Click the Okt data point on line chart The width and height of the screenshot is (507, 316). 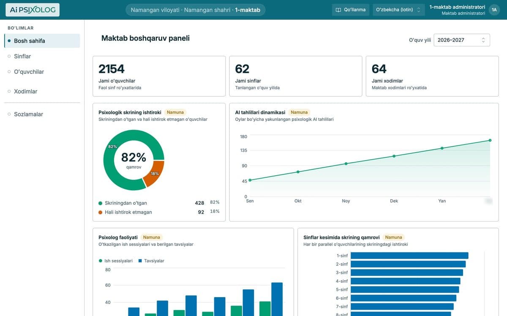click(298, 172)
